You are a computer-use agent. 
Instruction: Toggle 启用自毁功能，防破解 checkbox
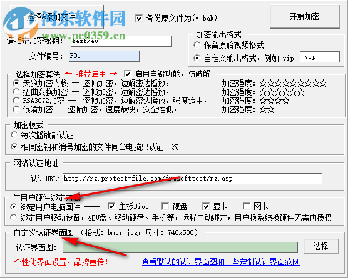(x=128, y=74)
